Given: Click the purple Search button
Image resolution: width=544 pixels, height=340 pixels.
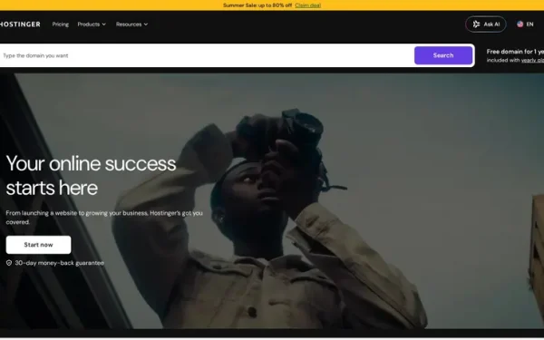Looking at the screenshot, I should coord(443,55).
